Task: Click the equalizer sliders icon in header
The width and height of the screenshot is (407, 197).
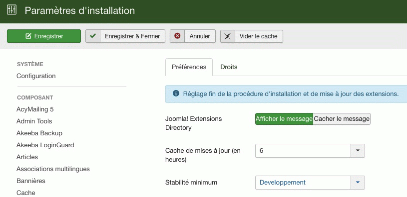Action: tap(11, 10)
